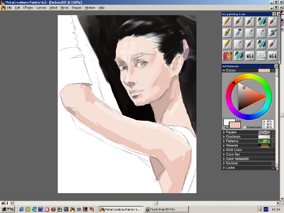284x213 pixels.
Task: Expand the Looks section
Action: click(x=224, y=168)
